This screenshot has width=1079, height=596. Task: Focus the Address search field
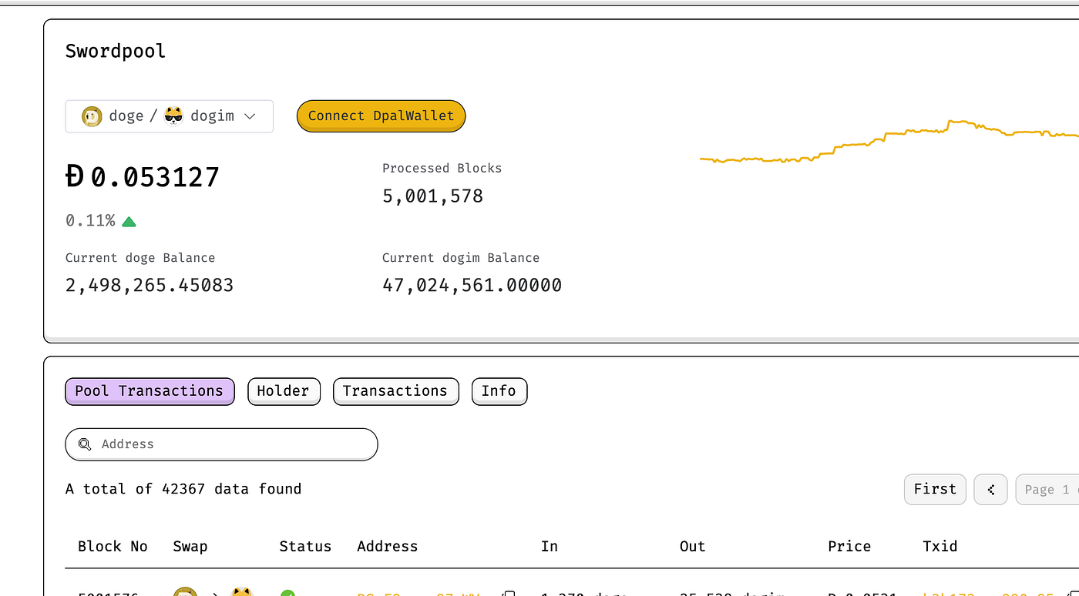pos(231,444)
